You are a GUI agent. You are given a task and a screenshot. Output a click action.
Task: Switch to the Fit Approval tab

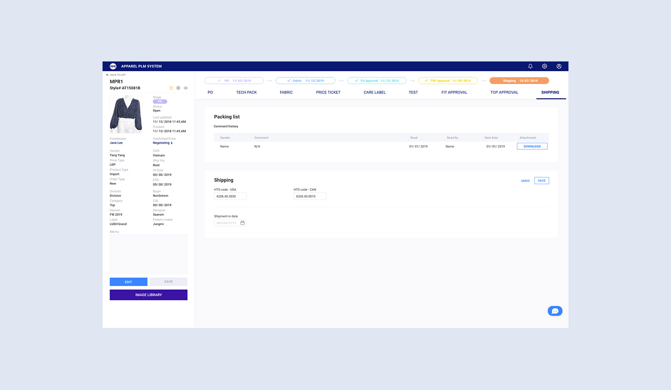[x=454, y=92]
